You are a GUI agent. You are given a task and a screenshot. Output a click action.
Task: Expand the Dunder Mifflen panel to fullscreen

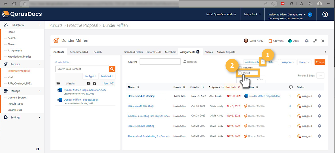(x=315, y=41)
